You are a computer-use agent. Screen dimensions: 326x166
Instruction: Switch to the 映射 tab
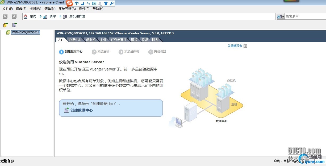point(155,40)
